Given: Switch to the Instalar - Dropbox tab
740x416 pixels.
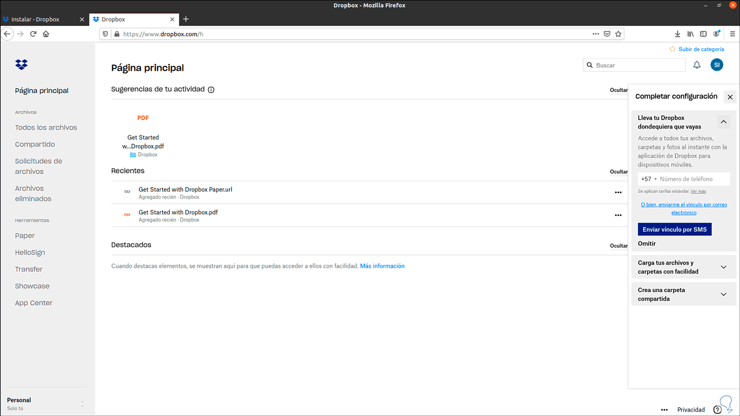Looking at the screenshot, I should pyautogui.click(x=43, y=20).
